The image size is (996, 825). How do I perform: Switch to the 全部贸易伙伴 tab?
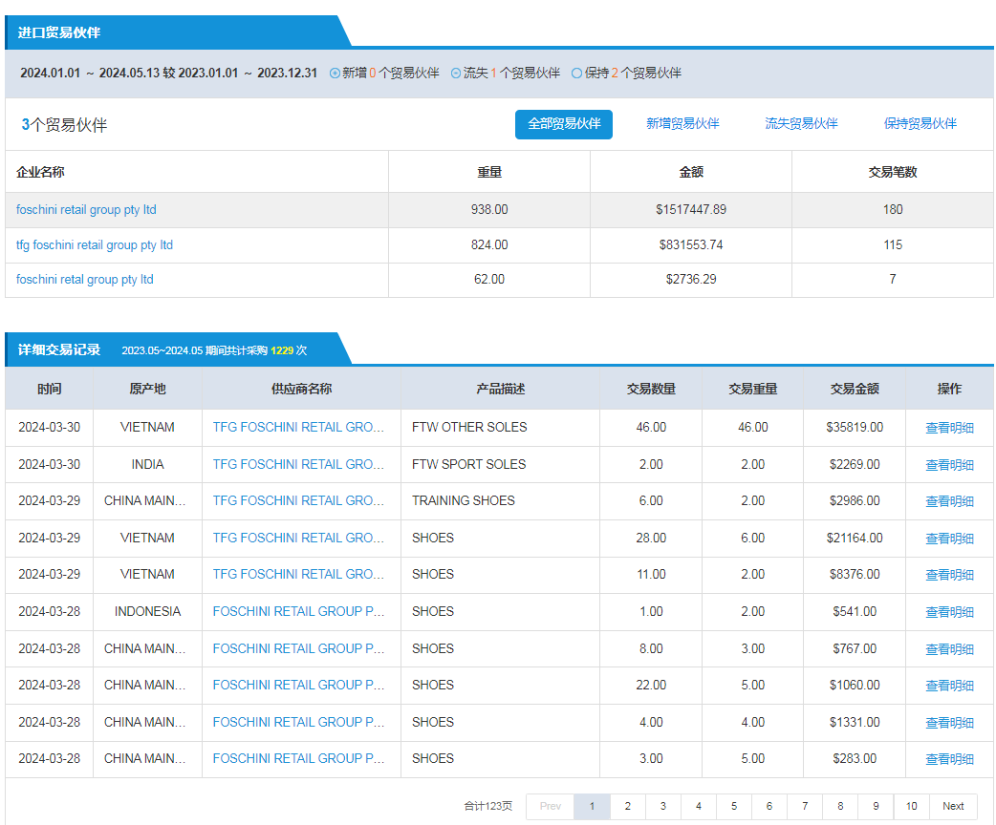click(564, 124)
